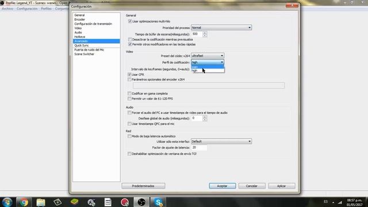This screenshot has width=368, height=207.
Task: Open Archivo menu in OBS main window
Action: [7, 9]
